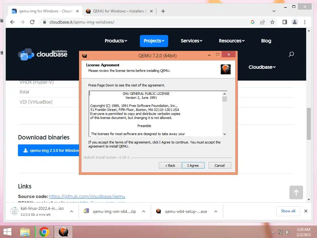The height and width of the screenshot is (238, 317).
Task: Click the address bar URL
Action: (x=82, y=22)
